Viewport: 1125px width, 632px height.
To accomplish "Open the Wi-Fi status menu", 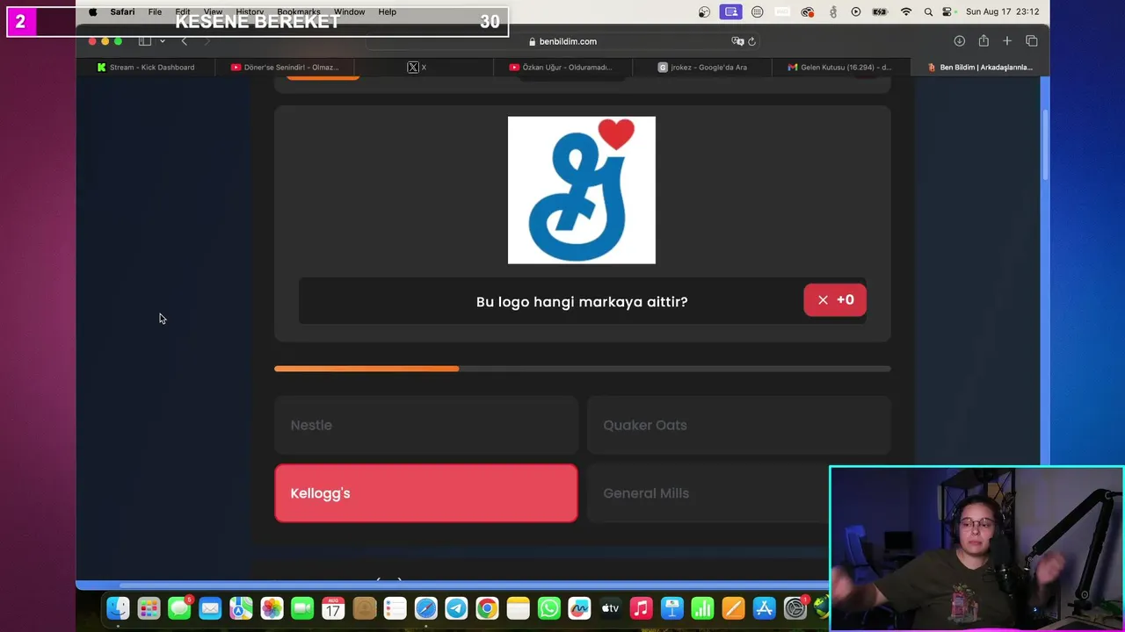I will pos(906,12).
